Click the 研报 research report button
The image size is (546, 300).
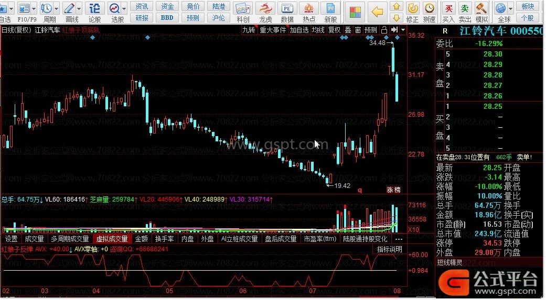tap(142, 17)
